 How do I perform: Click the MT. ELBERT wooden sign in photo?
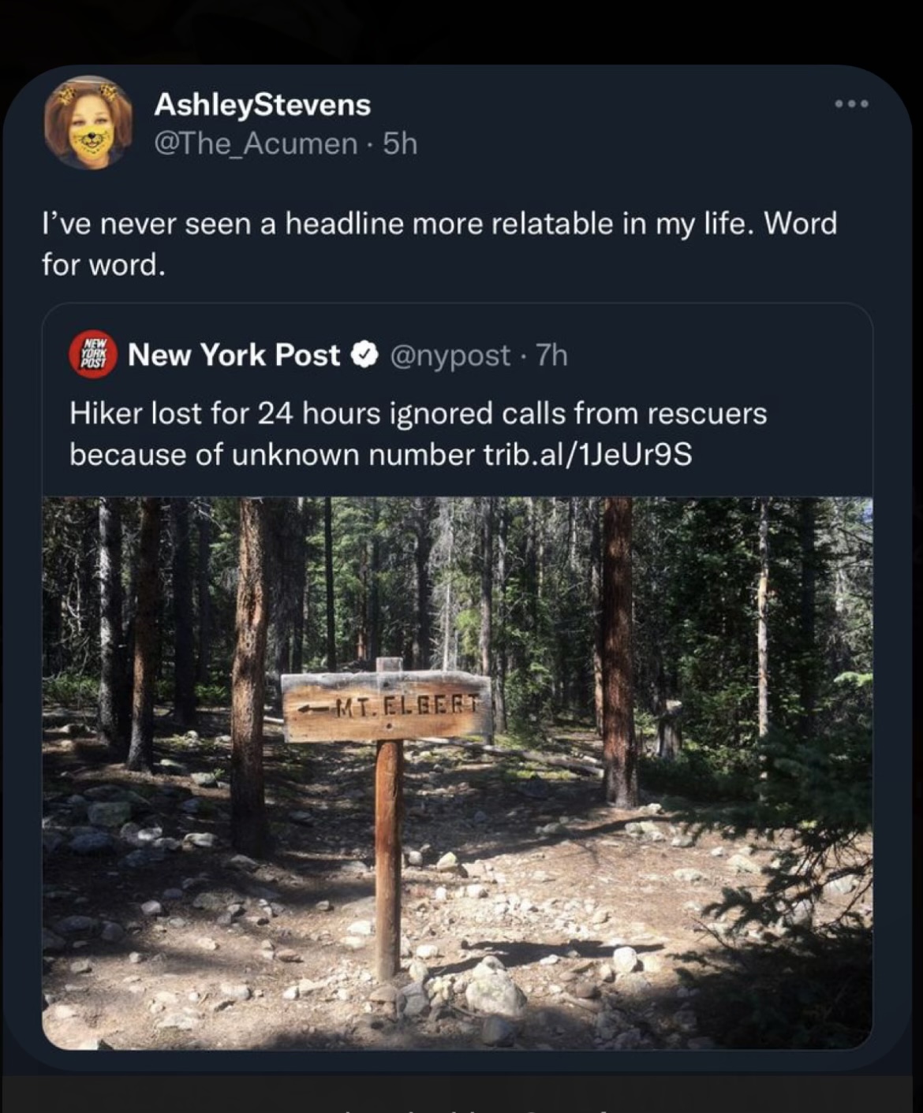tap(387, 706)
